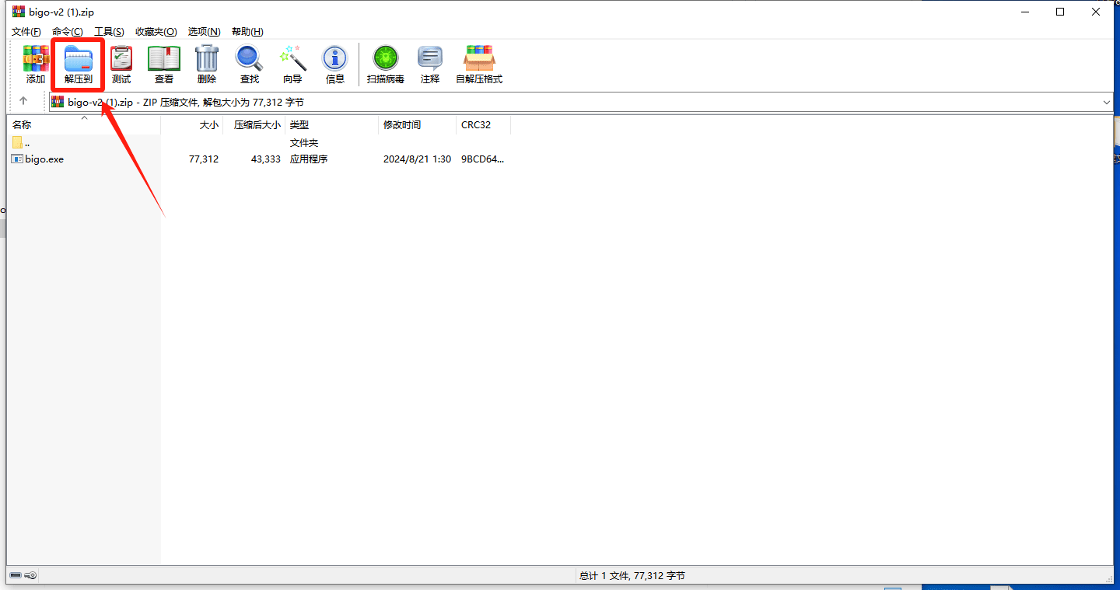Viewport: 1120px width, 590px height.
Task: Click the address bar archive path text
Action: click(185, 102)
